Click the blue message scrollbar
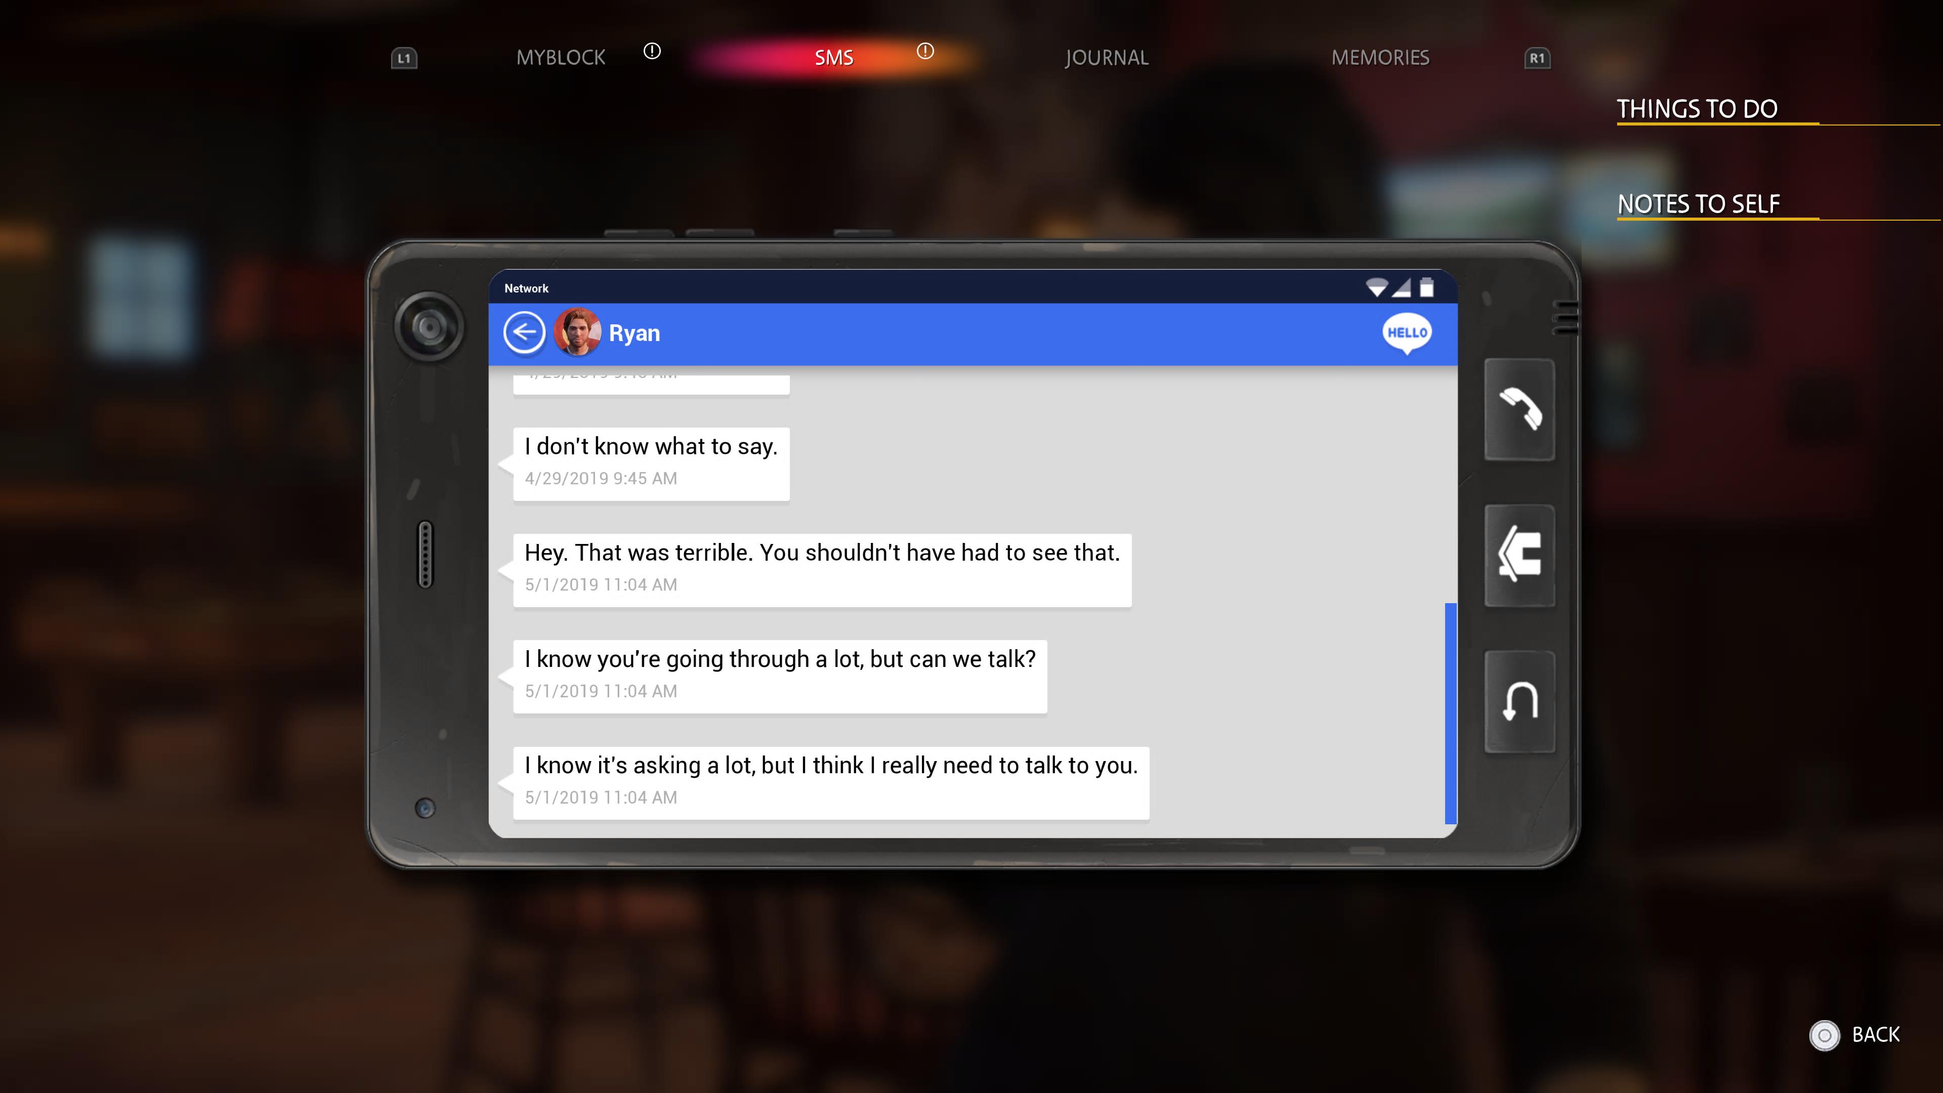 coord(1450,713)
